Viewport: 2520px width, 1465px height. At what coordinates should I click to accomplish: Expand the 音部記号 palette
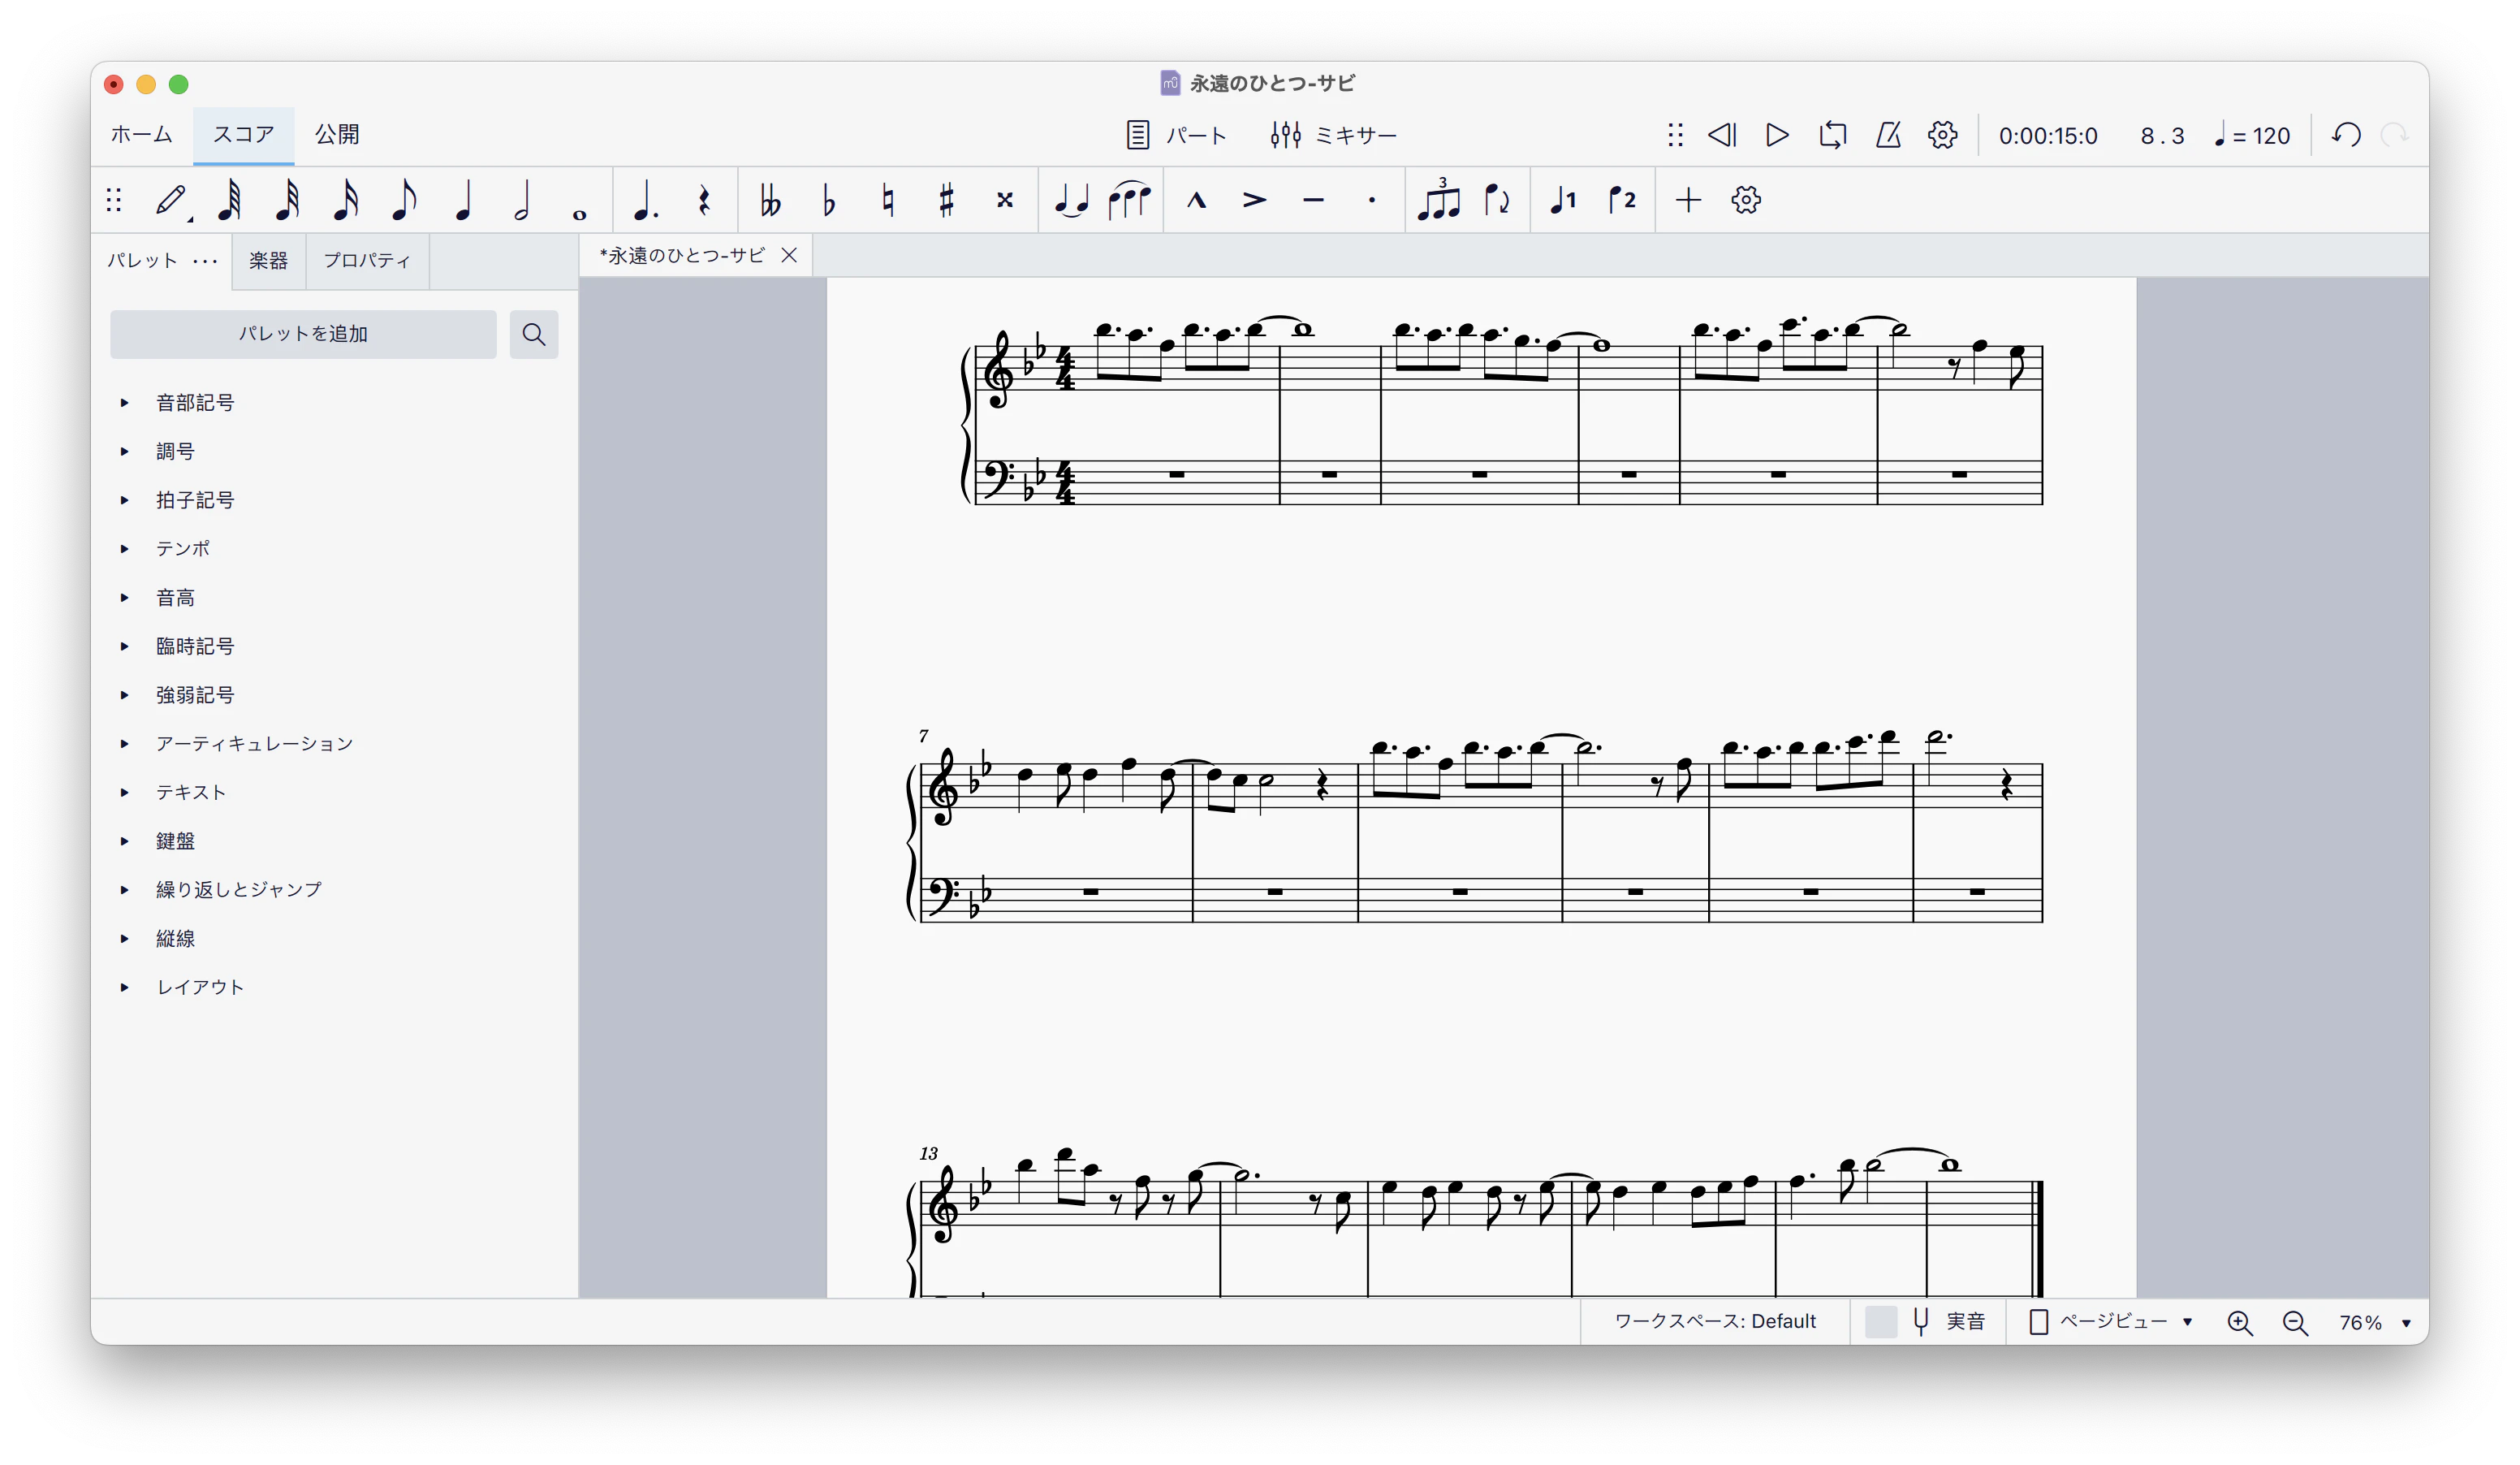[x=124, y=403]
